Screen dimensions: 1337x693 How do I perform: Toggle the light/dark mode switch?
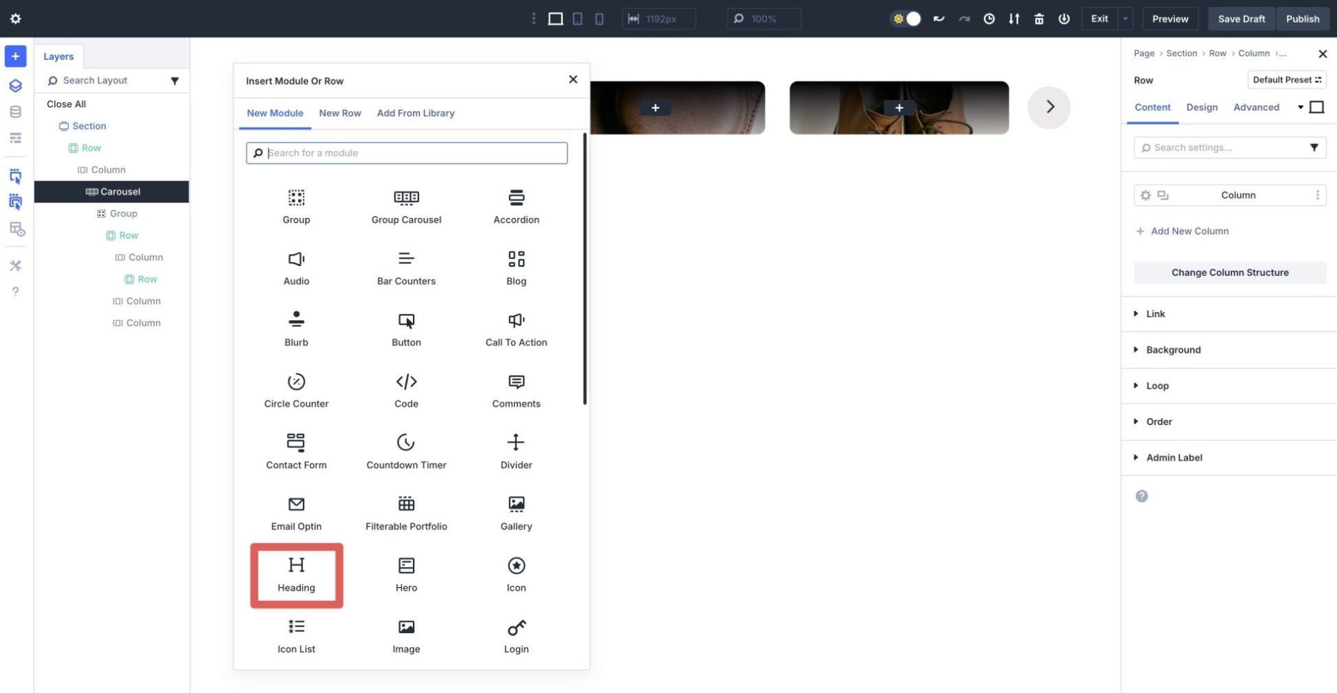click(x=906, y=19)
